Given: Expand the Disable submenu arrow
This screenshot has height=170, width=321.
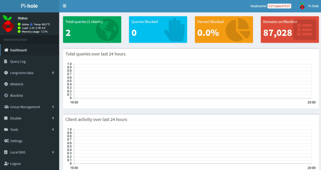Looking at the screenshot, I should (x=53, y=118).
